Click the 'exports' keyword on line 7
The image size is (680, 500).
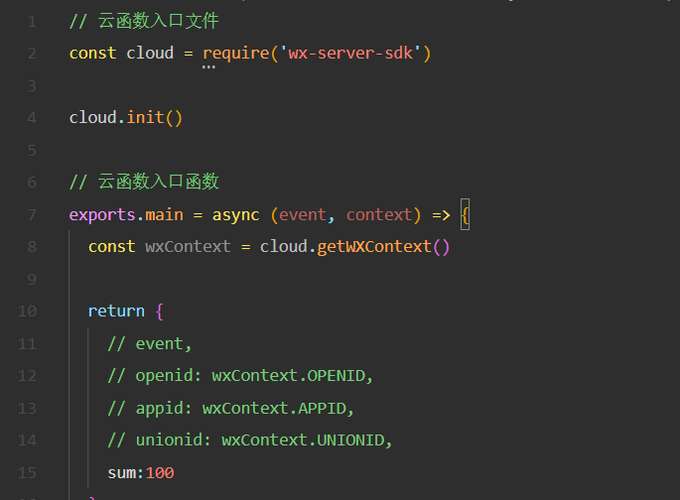102,215
